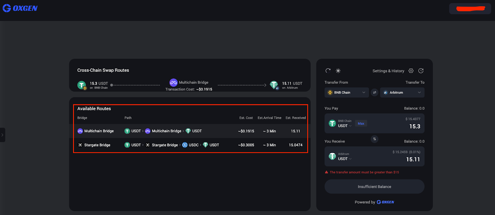The image size is (495, 215).
Task: Click the USDC icon in Stargate path
Action: pyautogui.click(x=185, y=145)
